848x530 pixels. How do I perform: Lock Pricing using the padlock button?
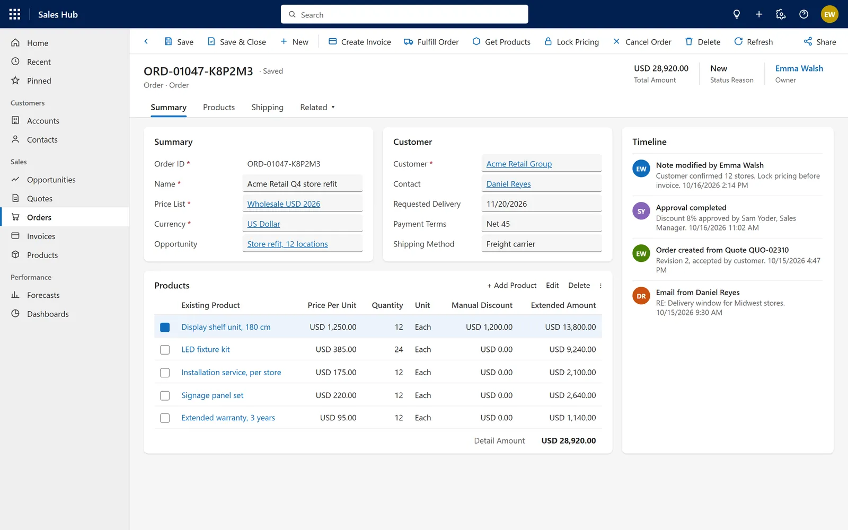[x=571, y=41]
